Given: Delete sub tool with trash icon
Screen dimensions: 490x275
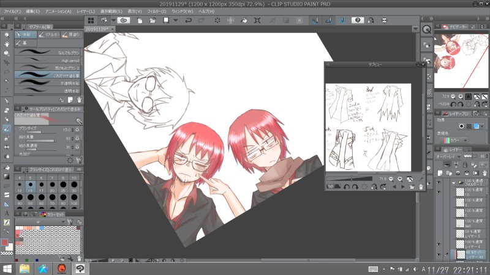Looking at the screenshot, I should 79,100.
